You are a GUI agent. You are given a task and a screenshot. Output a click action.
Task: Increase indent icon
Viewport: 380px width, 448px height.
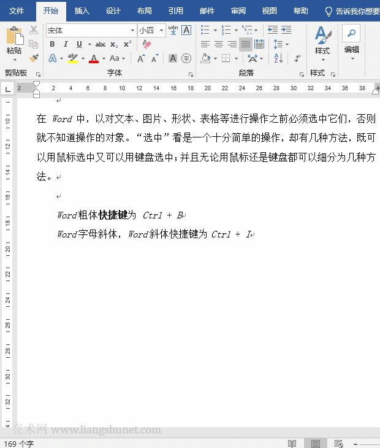pyautogui.click(x=286, y=29)
